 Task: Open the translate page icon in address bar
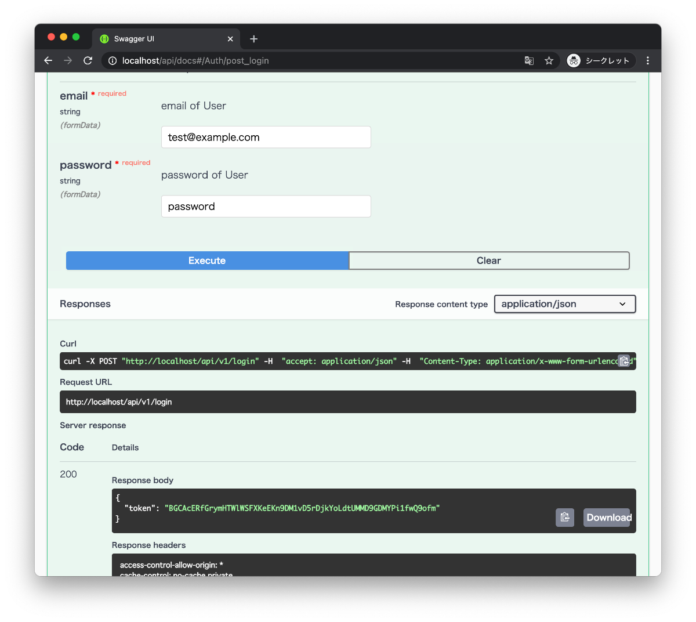coord(529,60)
